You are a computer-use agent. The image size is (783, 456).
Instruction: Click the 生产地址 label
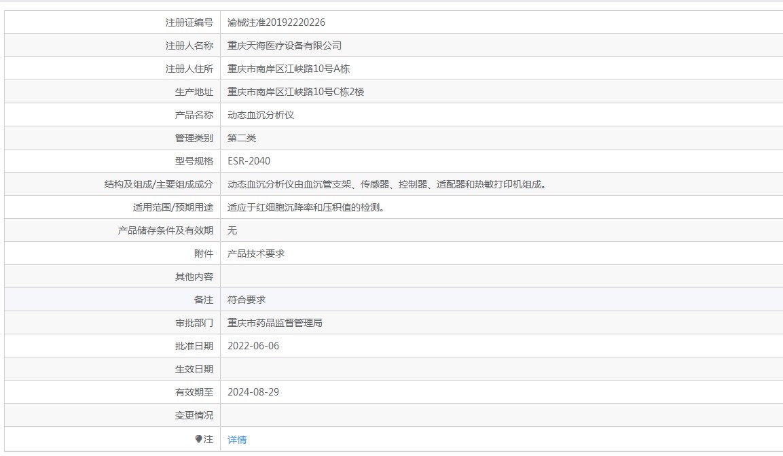pos(194,92)
